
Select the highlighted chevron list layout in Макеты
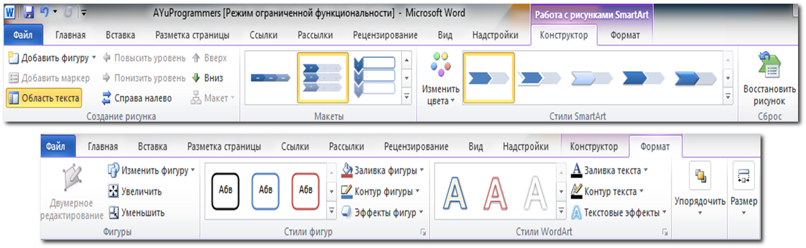(x=323, y=78)
